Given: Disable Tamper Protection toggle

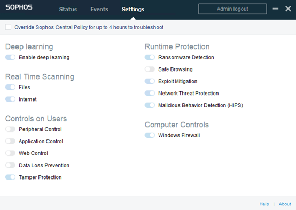Looking at the screenshot, I should pos(10,177).
